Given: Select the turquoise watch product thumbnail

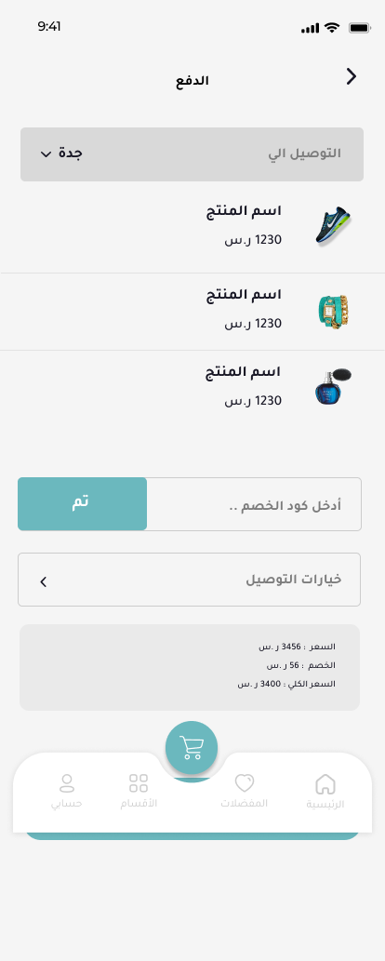Looking at the screenshot, I should (334, 312).
